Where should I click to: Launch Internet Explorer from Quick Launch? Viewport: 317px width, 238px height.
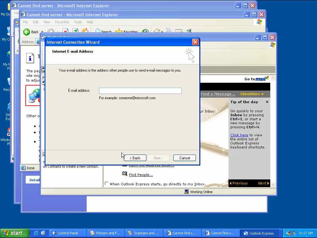[x=36, y=233]
